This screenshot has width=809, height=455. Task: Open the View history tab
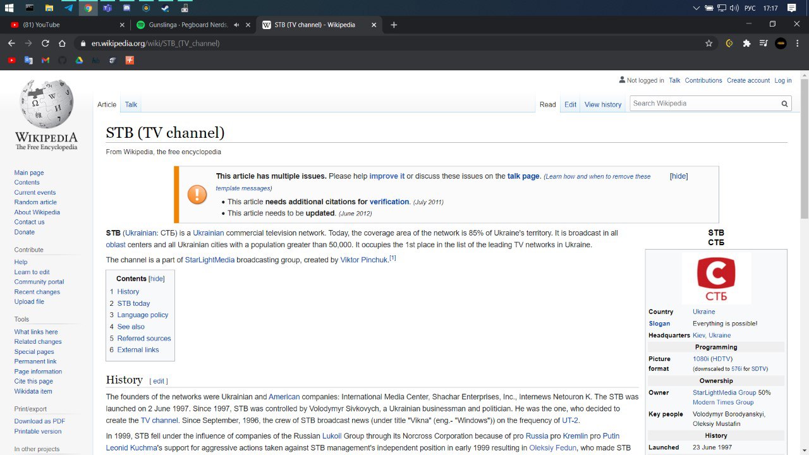pyautogui.click(x=603, y=105)
